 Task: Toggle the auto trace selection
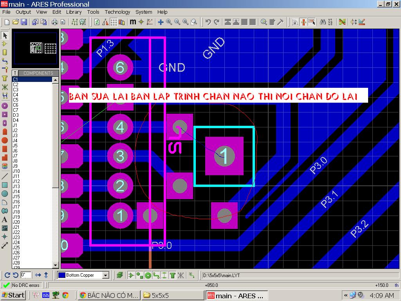click(x=311, y=22)
